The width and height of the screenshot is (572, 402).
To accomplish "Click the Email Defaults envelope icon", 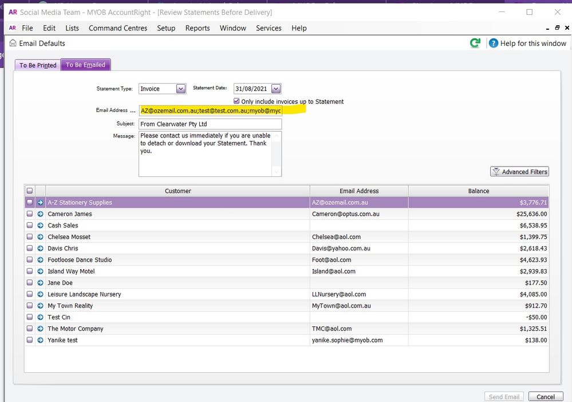I will click(x=14, y=44).
